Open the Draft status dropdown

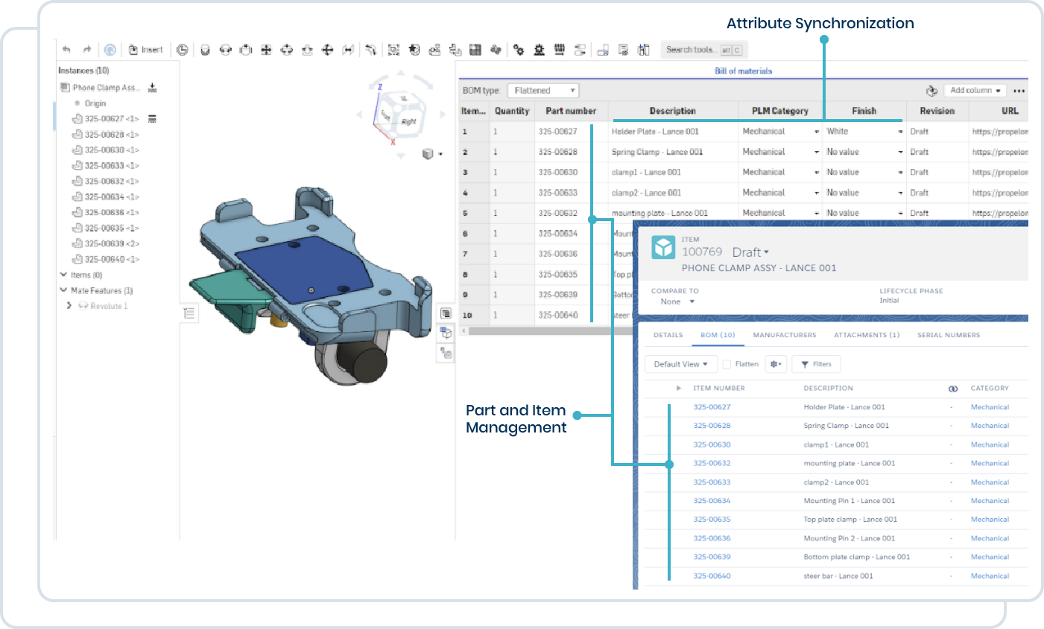coord(750,252)
